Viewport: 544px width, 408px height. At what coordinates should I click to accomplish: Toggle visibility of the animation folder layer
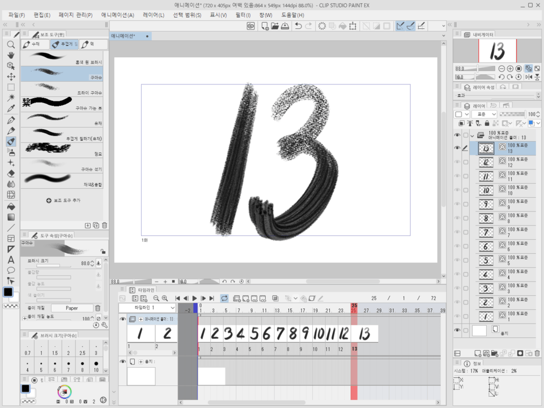click(x=457, y=135)
